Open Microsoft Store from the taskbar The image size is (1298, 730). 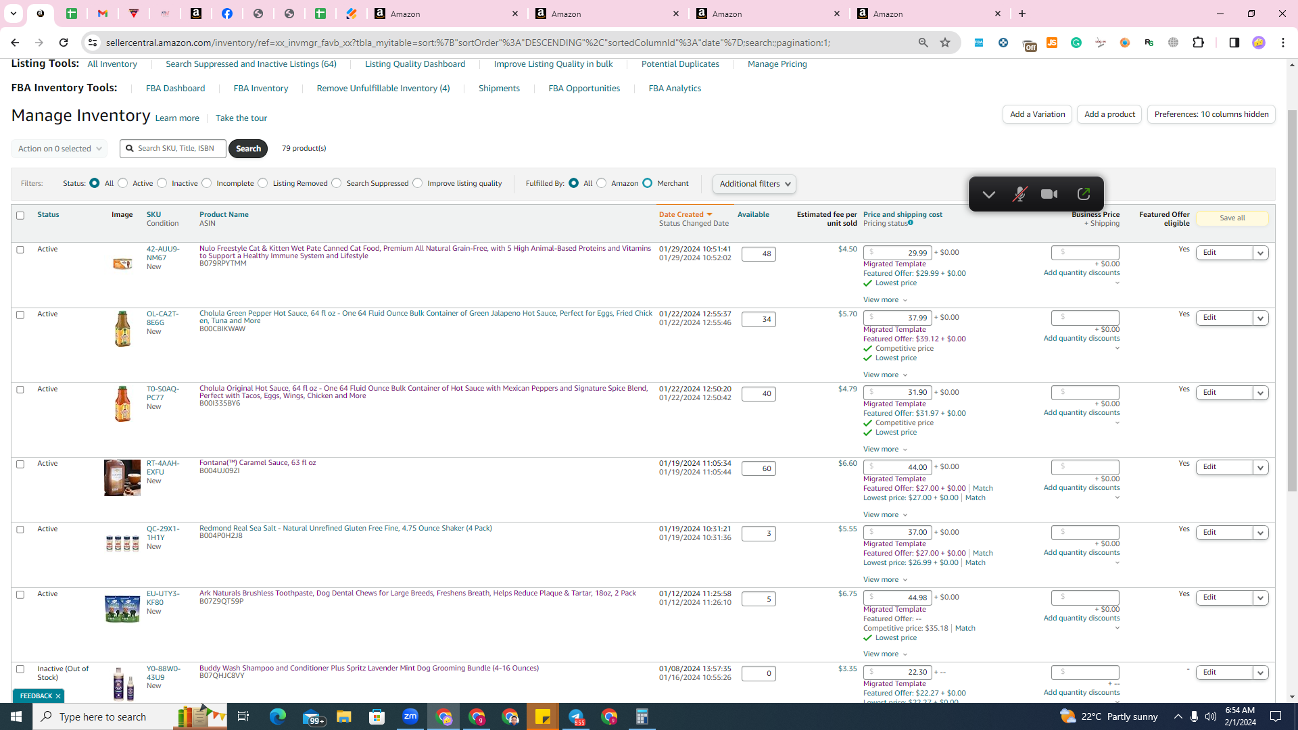click(x=377, y=716)
